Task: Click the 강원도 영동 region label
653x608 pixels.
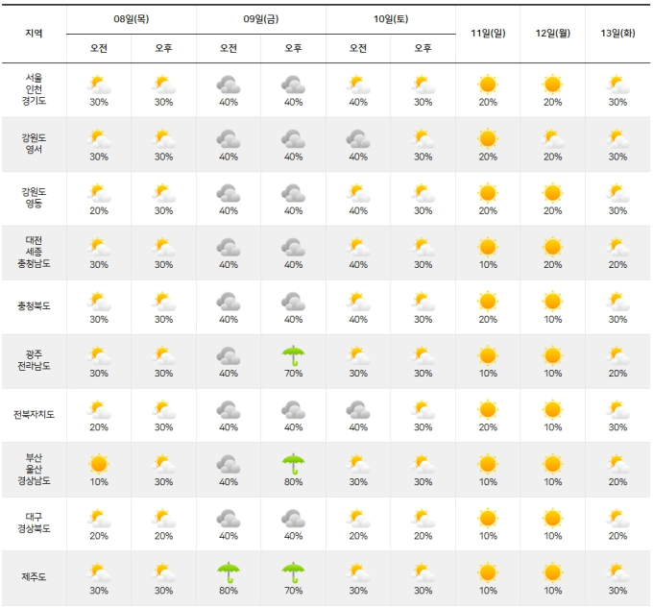Action: (34, 198)
